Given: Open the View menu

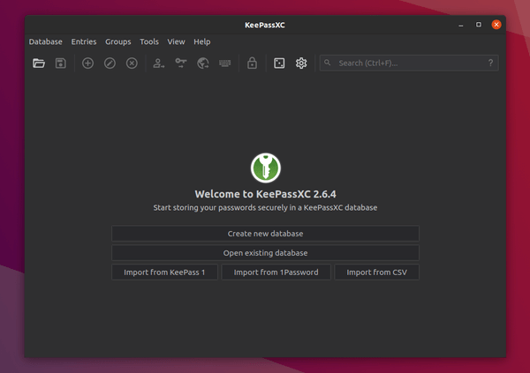Looking at the screenshot, I should point(176,41).
